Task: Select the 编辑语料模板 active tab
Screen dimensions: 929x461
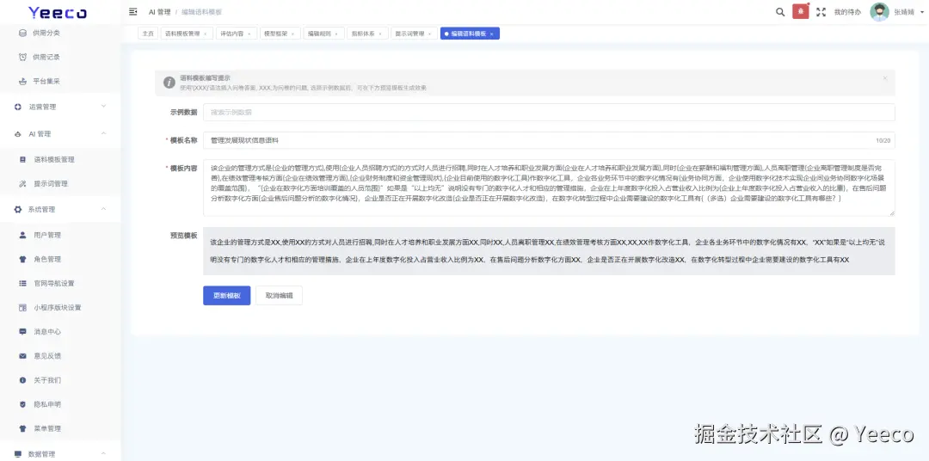Action: pyautogui.click(x=470, y=34)
